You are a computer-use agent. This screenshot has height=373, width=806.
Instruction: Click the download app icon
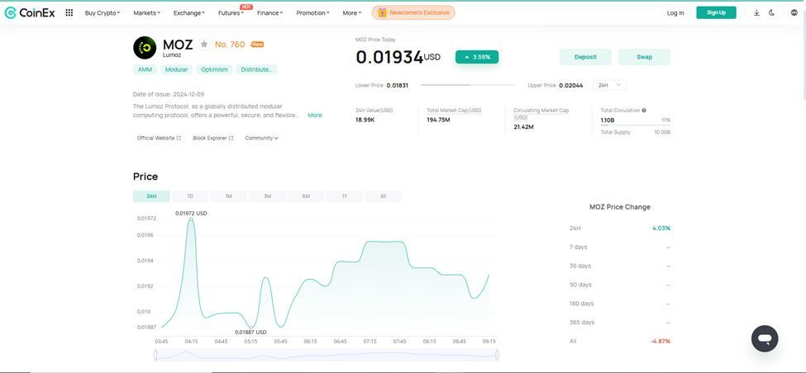(x=756, y=13)
